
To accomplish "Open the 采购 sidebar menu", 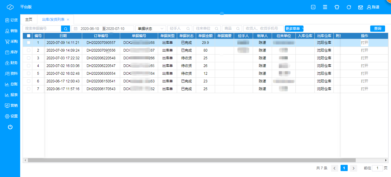I will pos(11,42).
